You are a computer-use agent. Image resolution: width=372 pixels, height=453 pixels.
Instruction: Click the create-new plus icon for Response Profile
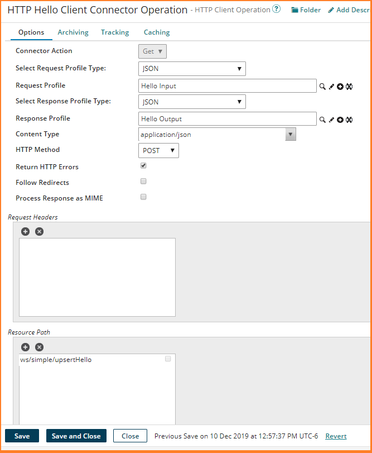(340, 120)
